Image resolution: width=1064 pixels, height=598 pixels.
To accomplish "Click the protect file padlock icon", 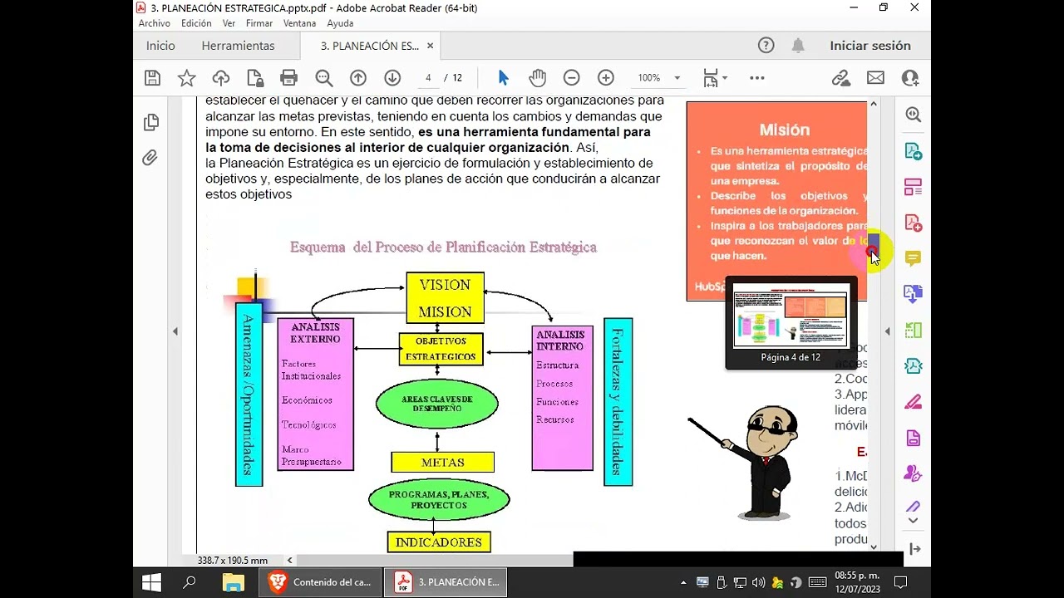I will pos(255,78).
